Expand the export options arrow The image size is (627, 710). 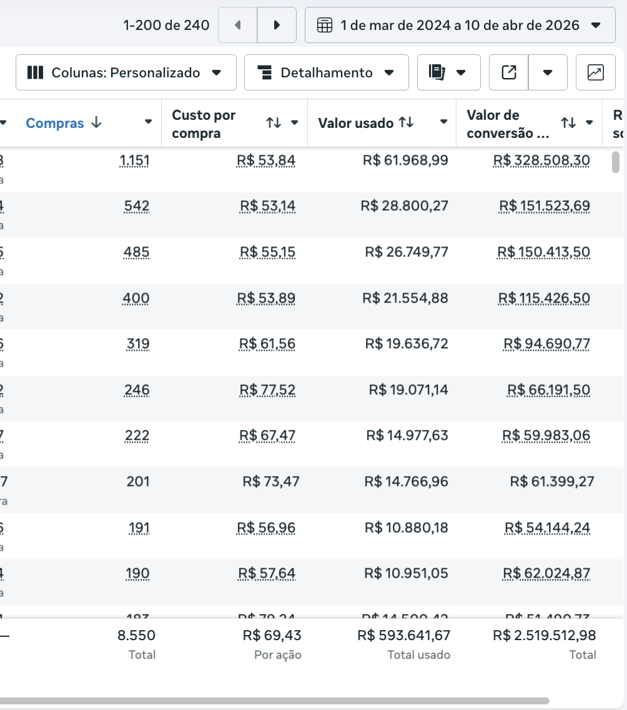[548, 73]
